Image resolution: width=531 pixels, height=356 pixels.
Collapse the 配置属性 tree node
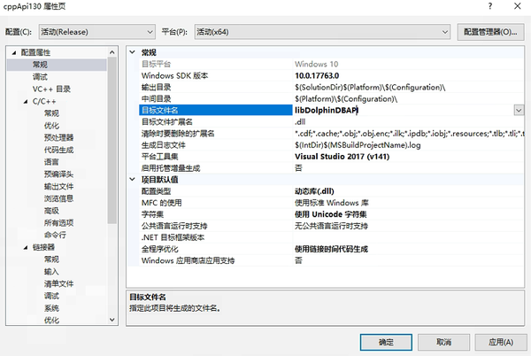tap(14, 52)
